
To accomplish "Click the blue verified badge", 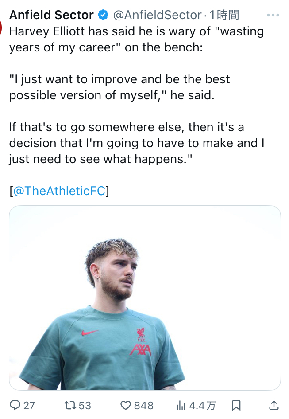I will 103,15.
